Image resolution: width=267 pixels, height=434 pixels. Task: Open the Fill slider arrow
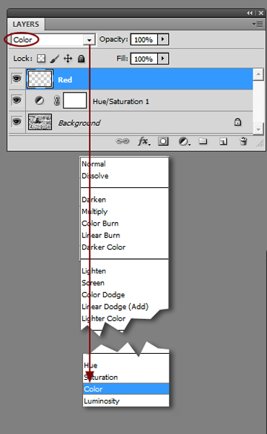[163, 59]
